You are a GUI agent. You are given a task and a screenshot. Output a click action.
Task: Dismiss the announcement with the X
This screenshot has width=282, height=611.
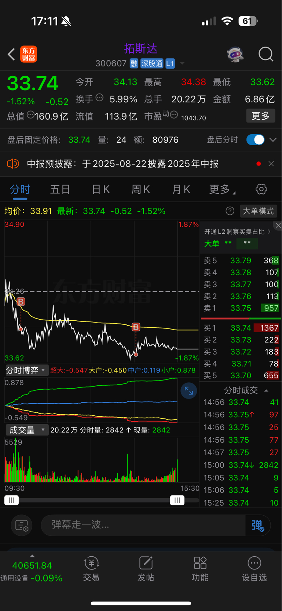271,164
